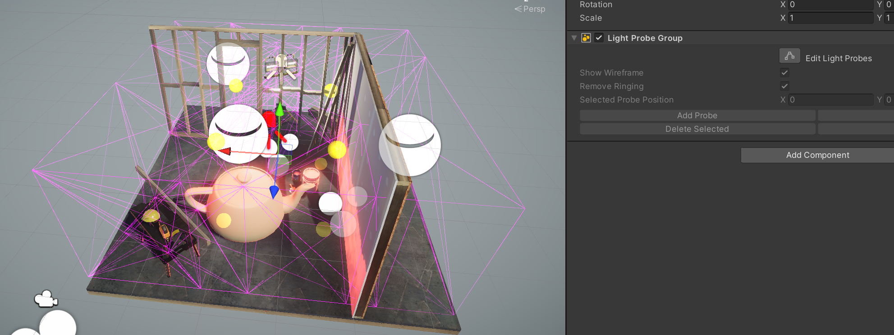Click the Selected Probe Position label

pyautogui.click(x=627, y=100)
